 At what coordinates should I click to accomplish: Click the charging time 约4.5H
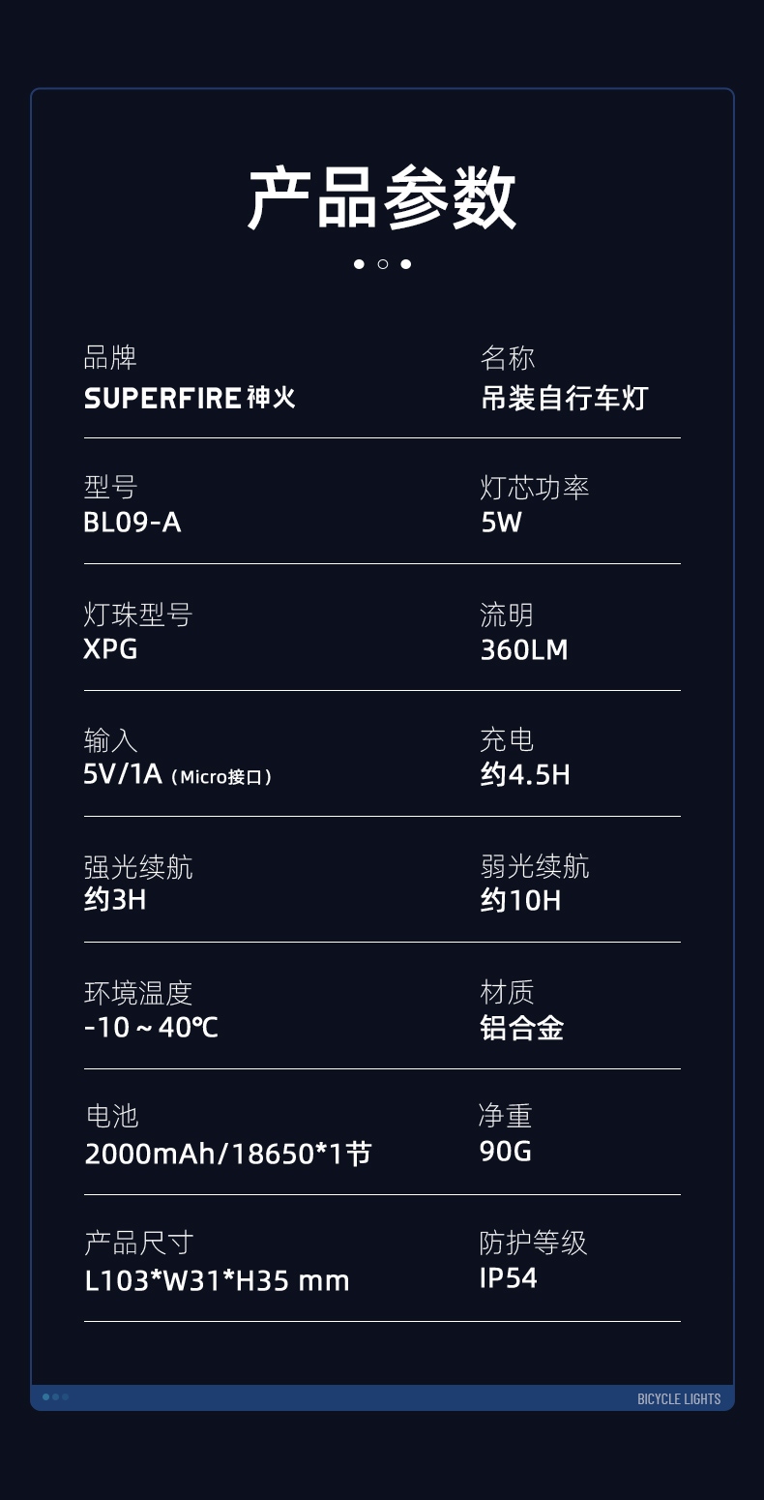coord(525,775)
